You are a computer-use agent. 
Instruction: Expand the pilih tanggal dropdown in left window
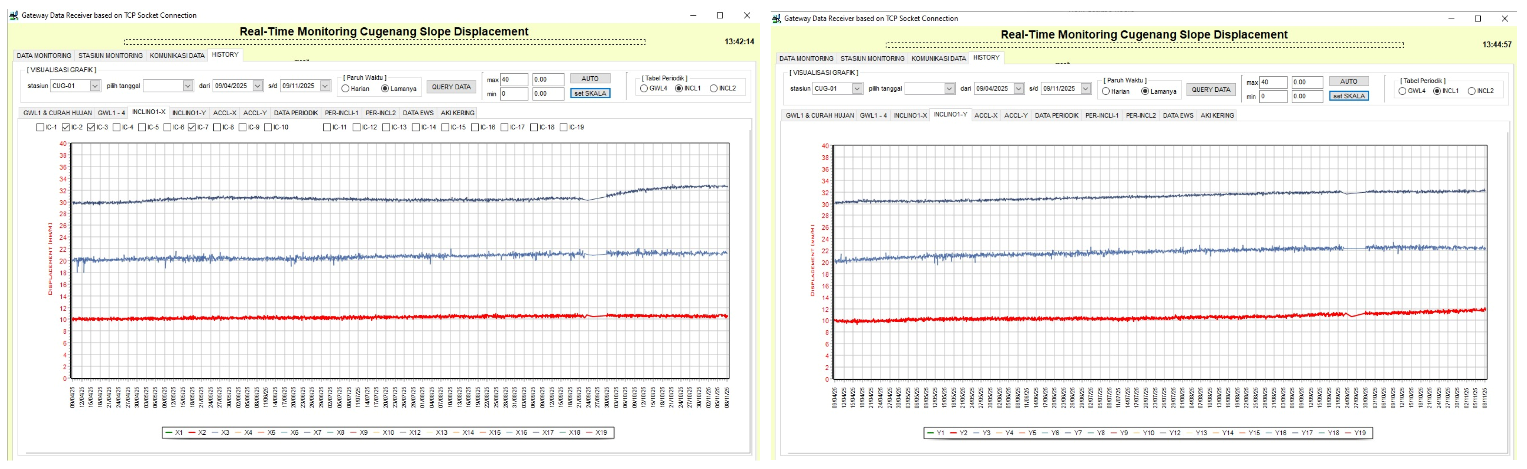tap(187, 86)
